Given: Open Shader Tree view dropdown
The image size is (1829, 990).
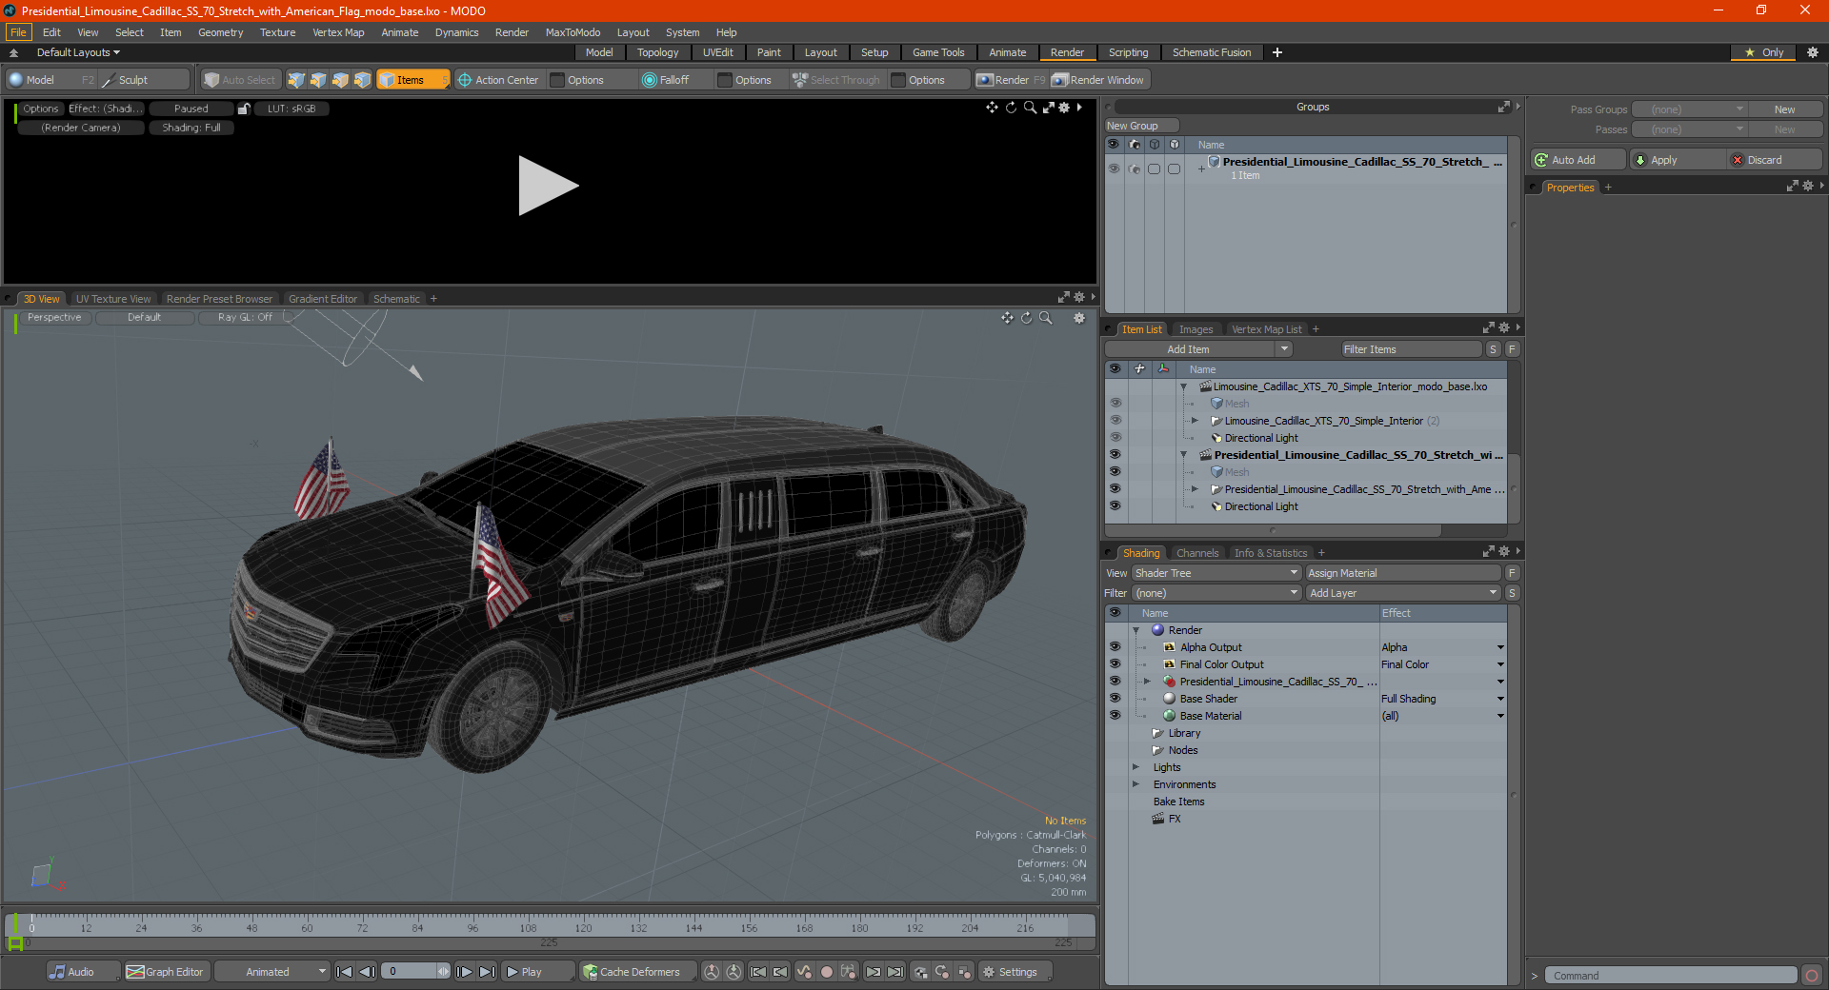Looking at the screenshot, I should (x=1216, y=573).
